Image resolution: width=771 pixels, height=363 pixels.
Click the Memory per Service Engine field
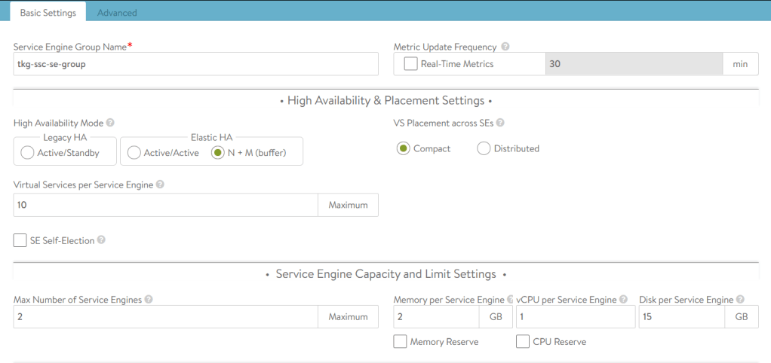pyautogui.click(x=436, y=317)
